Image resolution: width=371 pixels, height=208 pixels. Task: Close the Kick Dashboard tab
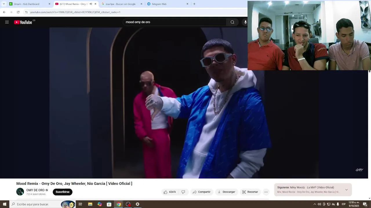[x=49, y=4]
